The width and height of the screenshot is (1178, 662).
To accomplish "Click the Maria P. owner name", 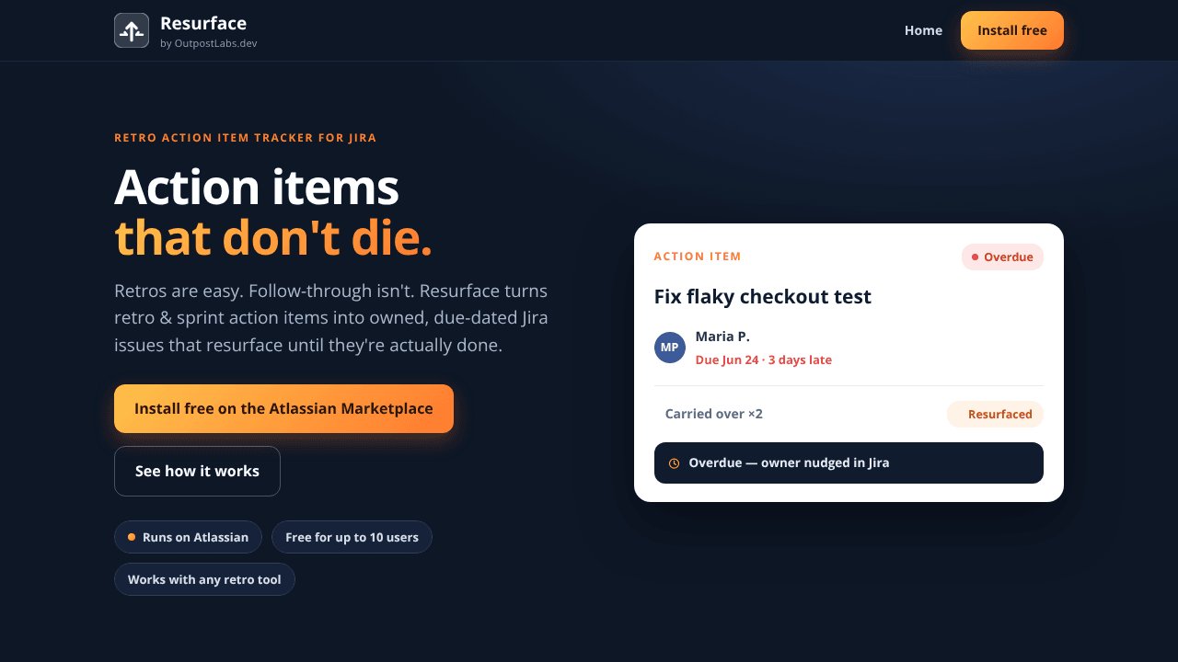I will [722, 337].
